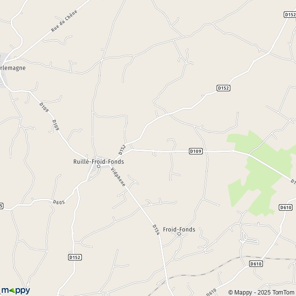The height and width of the screenshot is (296, 296).
Task: Click the Rue du Chêne street label
Action: point(64,21)
